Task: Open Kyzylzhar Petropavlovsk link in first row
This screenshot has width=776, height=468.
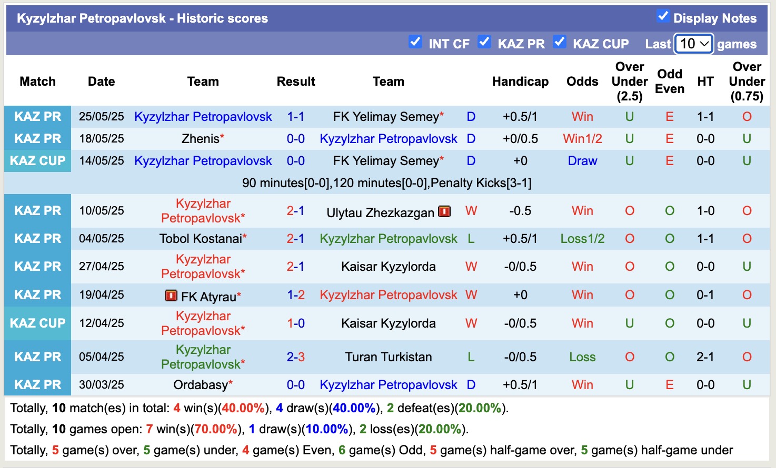Action: tap(203, 116)
